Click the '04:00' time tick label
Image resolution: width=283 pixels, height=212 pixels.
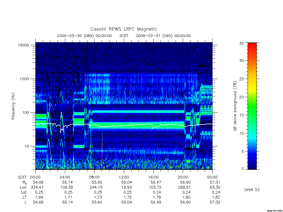coord(65,177)
